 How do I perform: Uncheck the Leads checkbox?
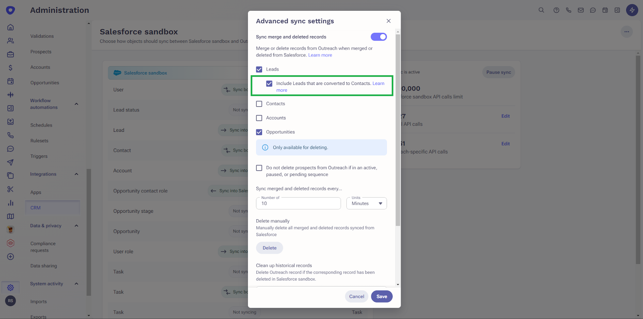[x=259, y=69]
